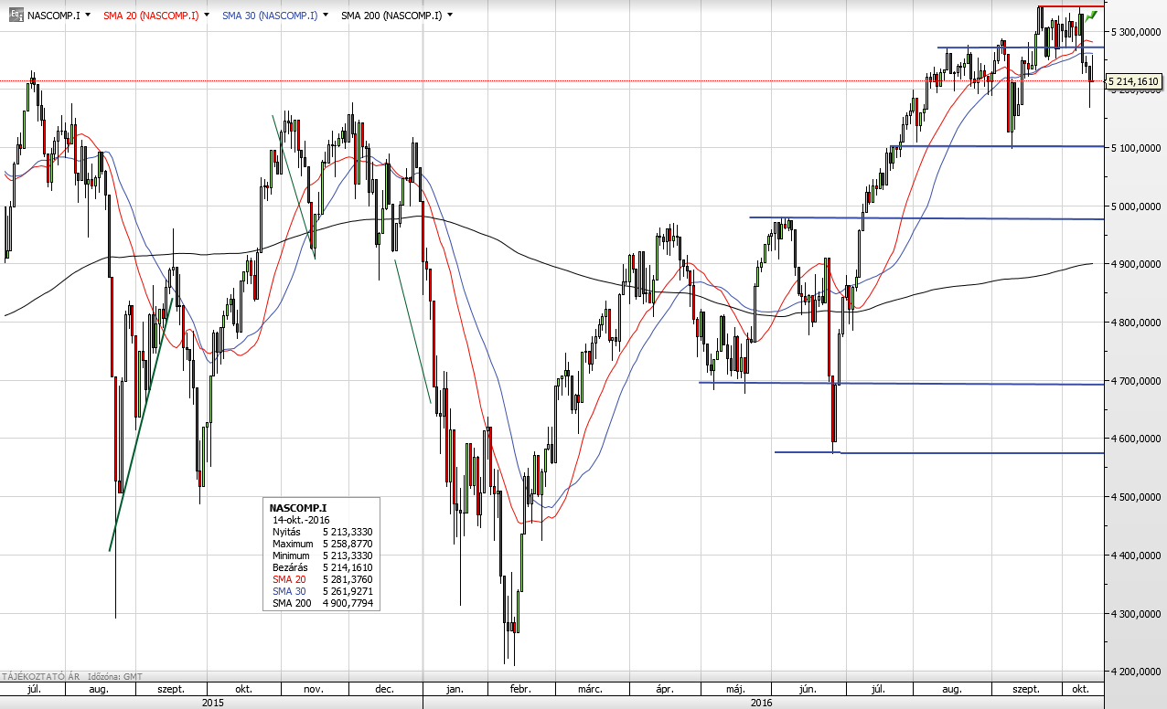Click the jan. label on the time axis

tap(455, 690)
